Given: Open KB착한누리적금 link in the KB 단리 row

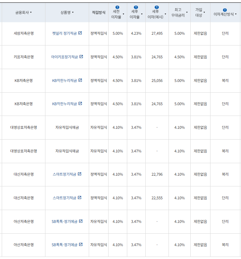Looking at the screenshot, I should pos(64,104).
